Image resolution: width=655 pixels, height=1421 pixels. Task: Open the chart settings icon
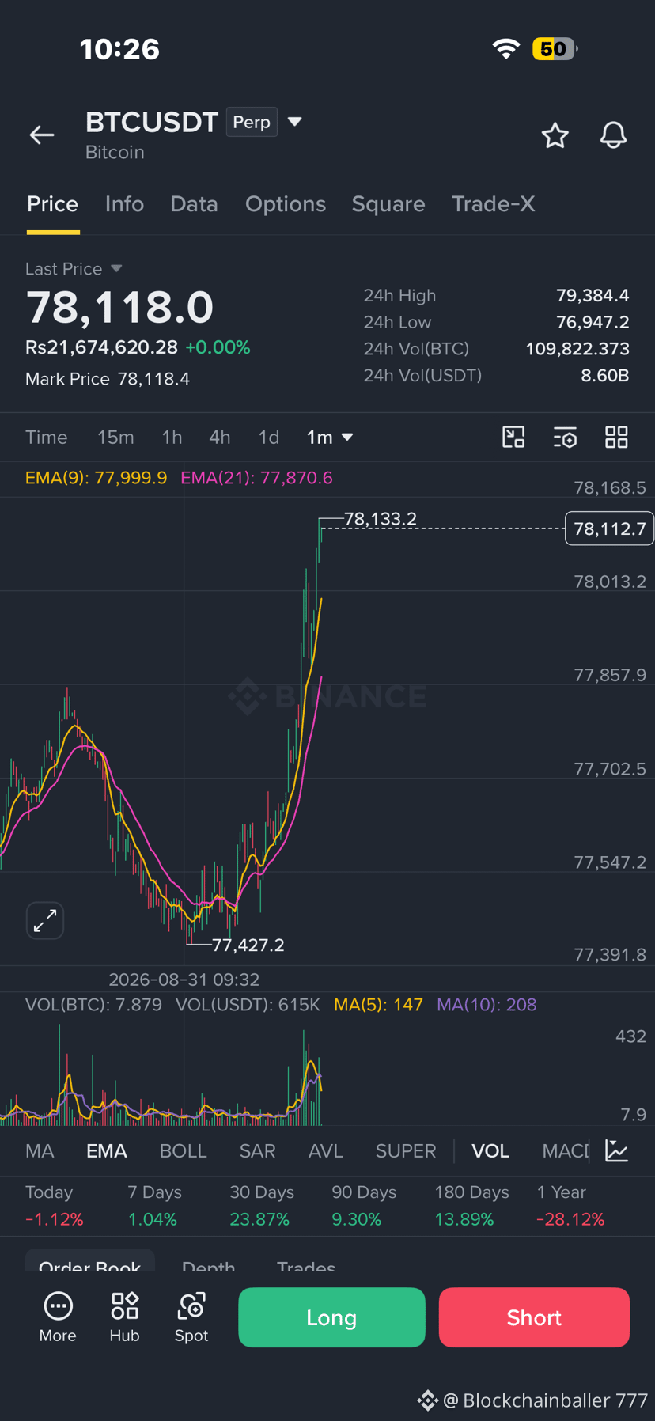pyautogui.click(x=565, y=438)
